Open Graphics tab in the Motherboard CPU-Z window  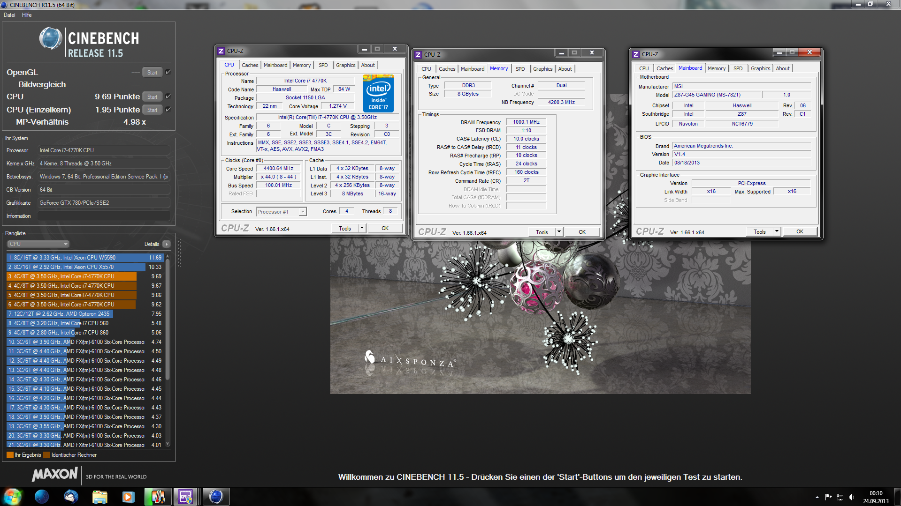[761, 68]
